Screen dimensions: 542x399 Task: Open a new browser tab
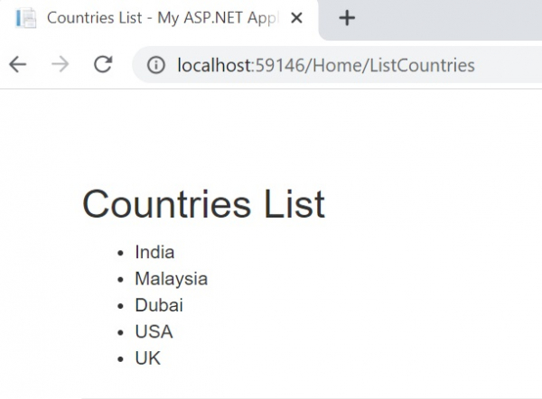[347, 18]
